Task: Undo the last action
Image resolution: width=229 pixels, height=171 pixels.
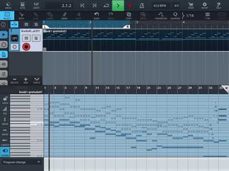Action: point(96,16)
